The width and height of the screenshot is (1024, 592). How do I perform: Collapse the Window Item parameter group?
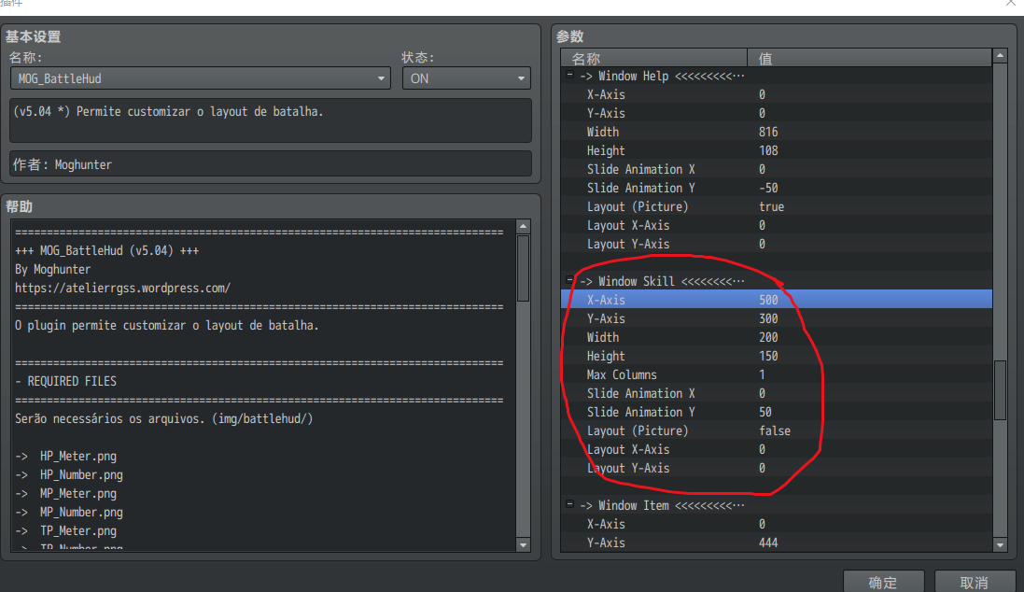coord(569,504)
